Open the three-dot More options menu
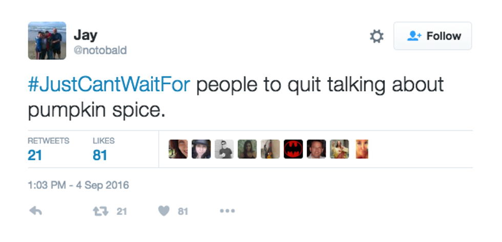The image size is (502, 242). (x=227, y=211)
